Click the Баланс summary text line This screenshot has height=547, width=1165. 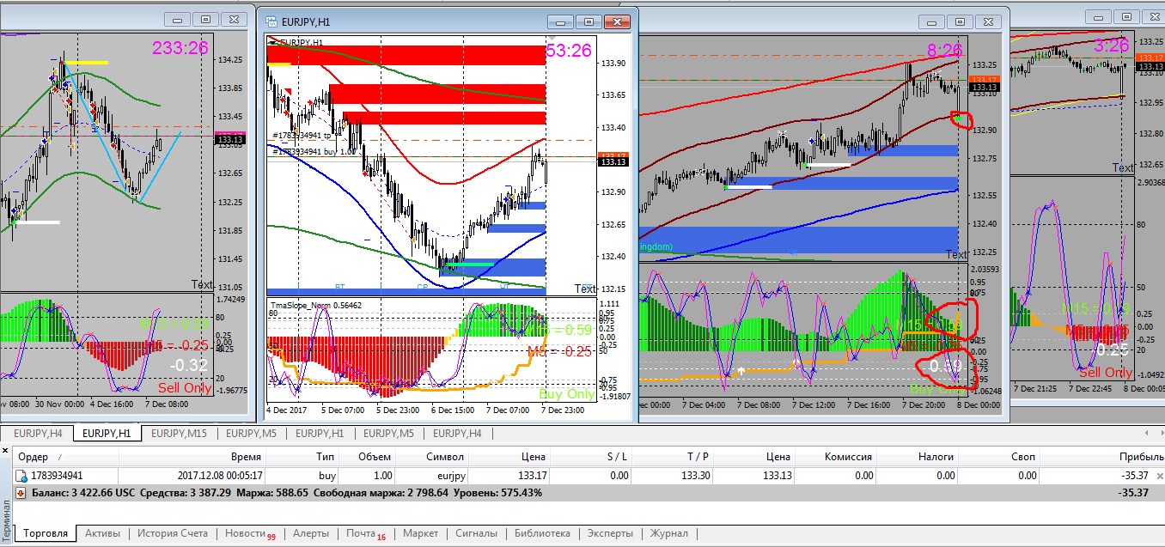pos(287,494)
